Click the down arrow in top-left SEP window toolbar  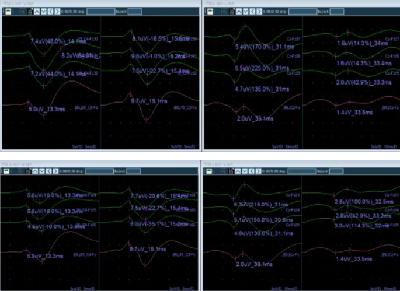[x=44, y=12]
